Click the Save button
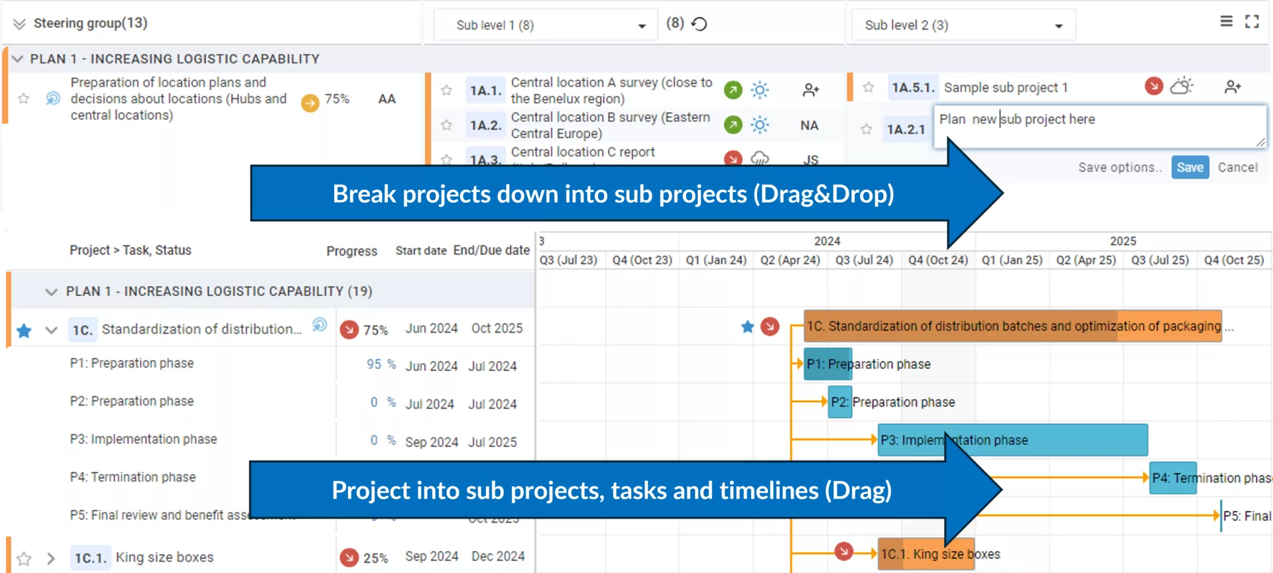 pos(1189,168)
